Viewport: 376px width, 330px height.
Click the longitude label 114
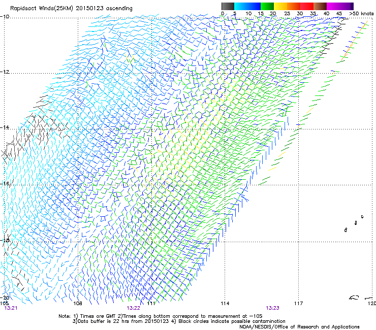[x=225, y=304]
